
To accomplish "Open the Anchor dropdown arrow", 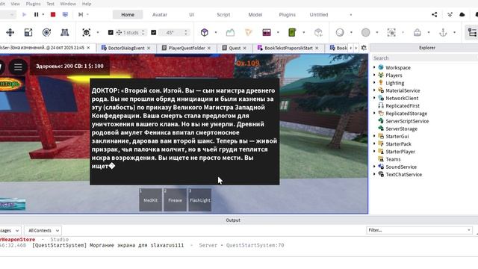I will point(455,32).
